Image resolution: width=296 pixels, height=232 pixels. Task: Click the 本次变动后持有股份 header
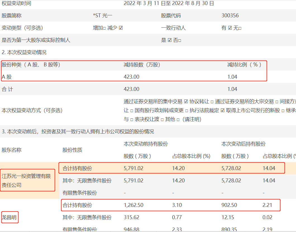point(243,144)
